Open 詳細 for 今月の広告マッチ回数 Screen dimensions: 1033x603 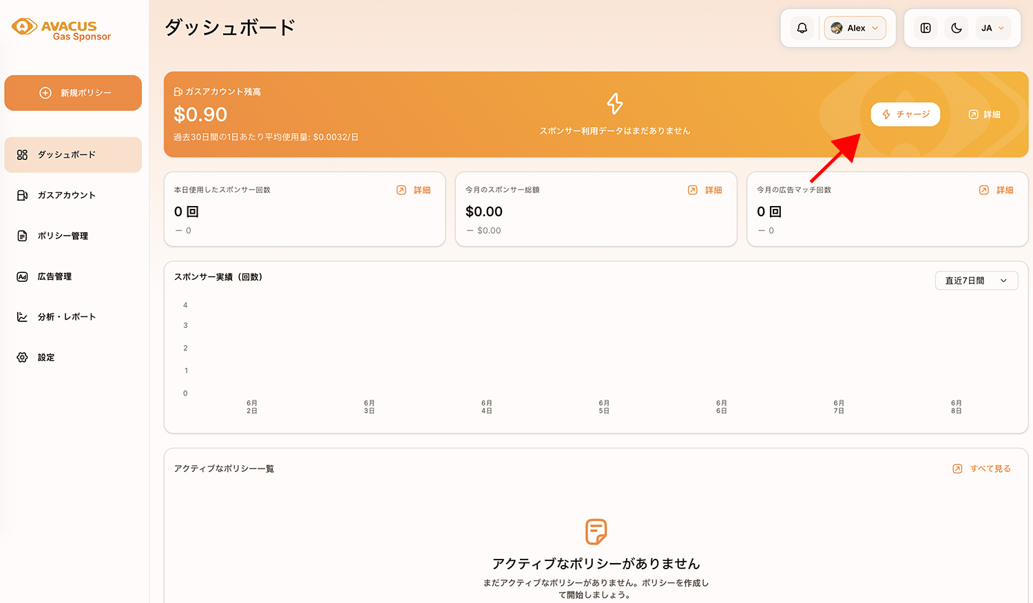997,190
